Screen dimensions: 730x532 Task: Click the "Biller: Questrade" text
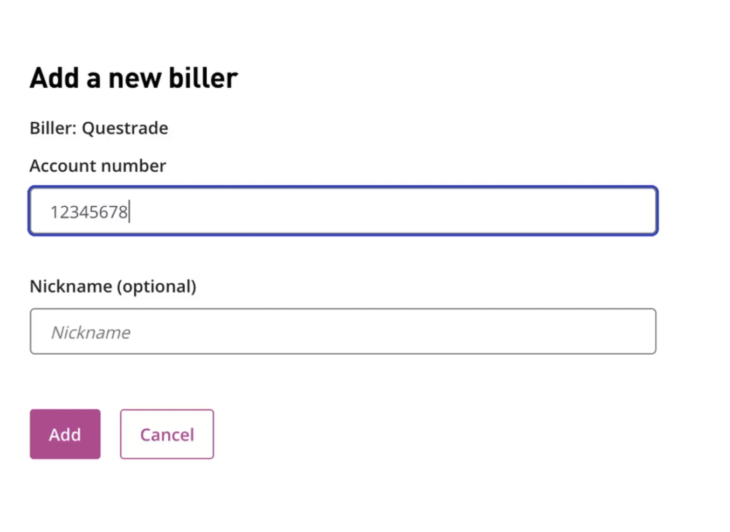point(99,128)
